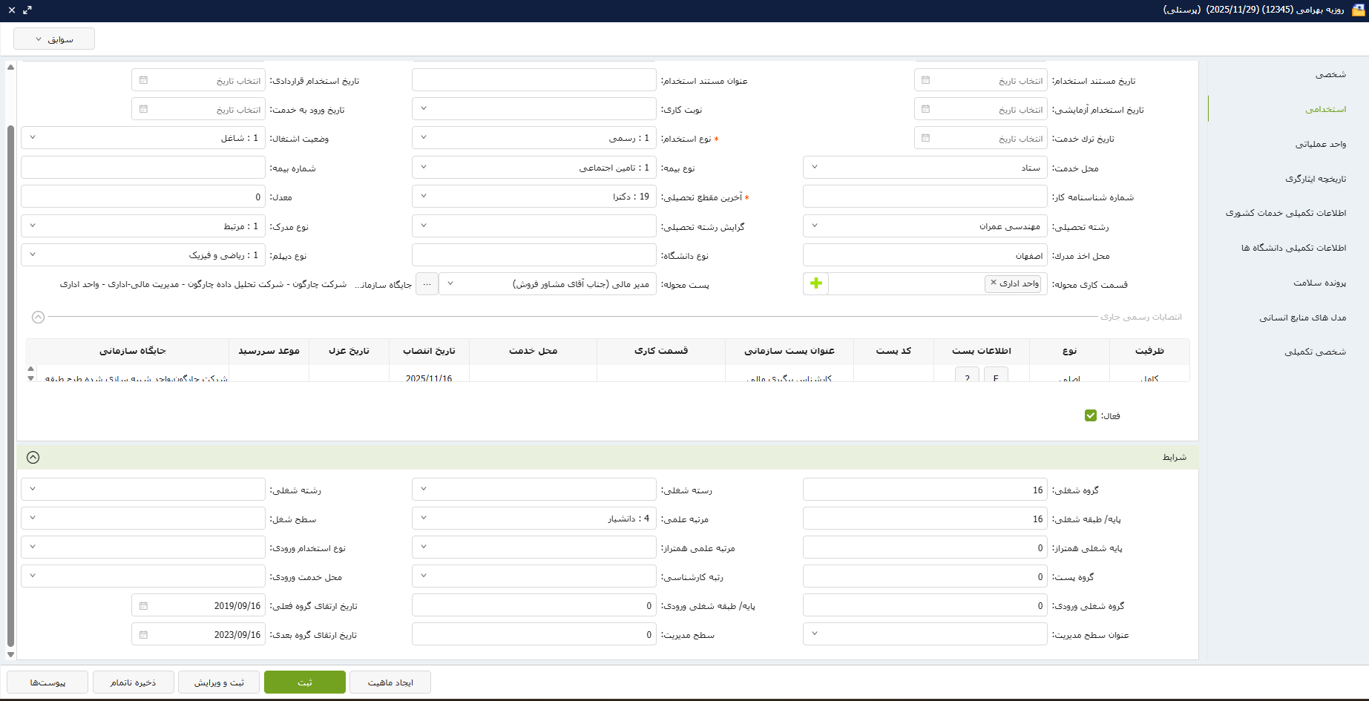Collapse the انتصابات رسمی جاری section
The height and width of the screenshot is (701, 1369).
coord(38,317)
